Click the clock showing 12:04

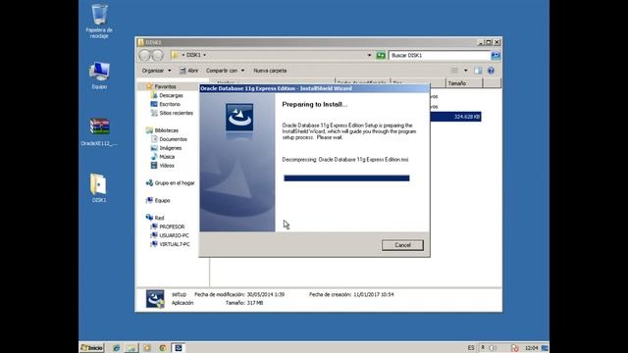pyautogui.click(x=531, y=348)
